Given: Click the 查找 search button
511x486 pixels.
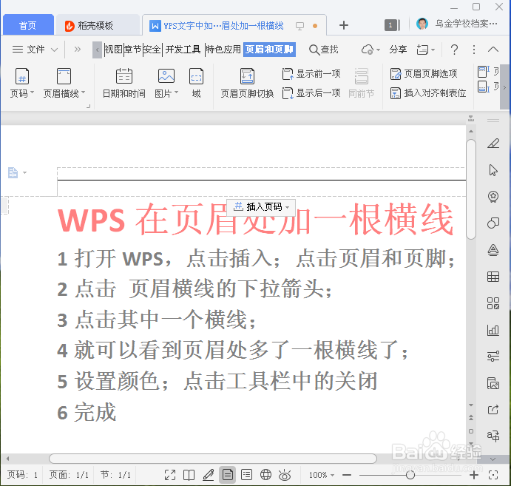Looking at the screenshot, I should coord(324,50).
